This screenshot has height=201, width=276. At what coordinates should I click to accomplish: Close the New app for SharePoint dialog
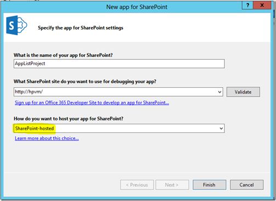[262, 5]
